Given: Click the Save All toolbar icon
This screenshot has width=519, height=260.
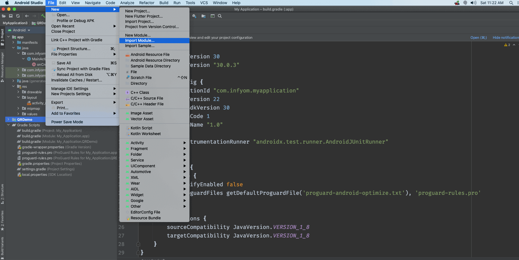Looking at the screenshot, I should 11,16.
